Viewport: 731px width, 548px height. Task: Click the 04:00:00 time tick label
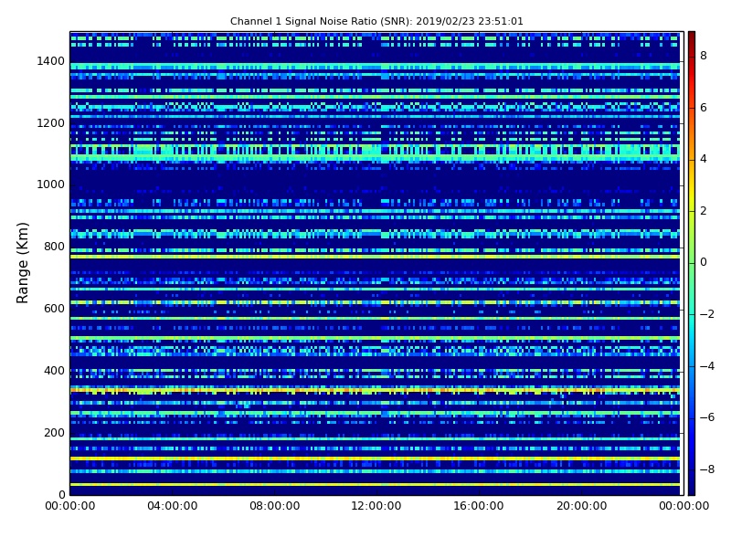pos(173,506)
